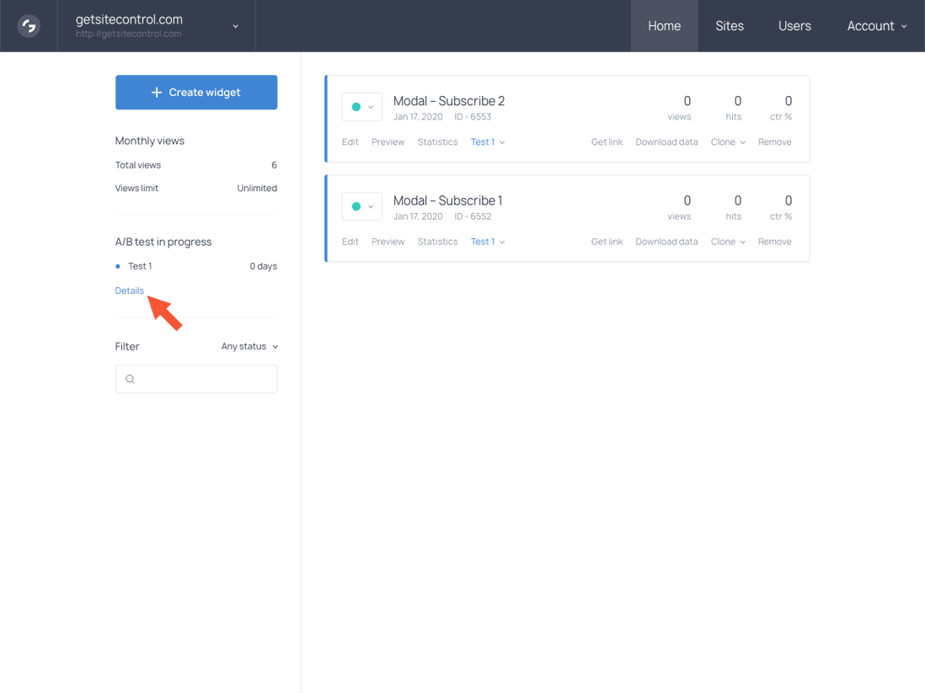
Task: Expand the getsitecontrol.com site selector
Action: coord(235,25)
